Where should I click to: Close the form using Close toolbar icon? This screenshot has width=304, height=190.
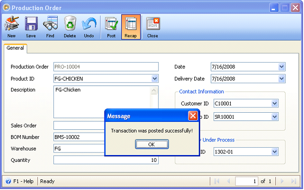pos(153,23)
